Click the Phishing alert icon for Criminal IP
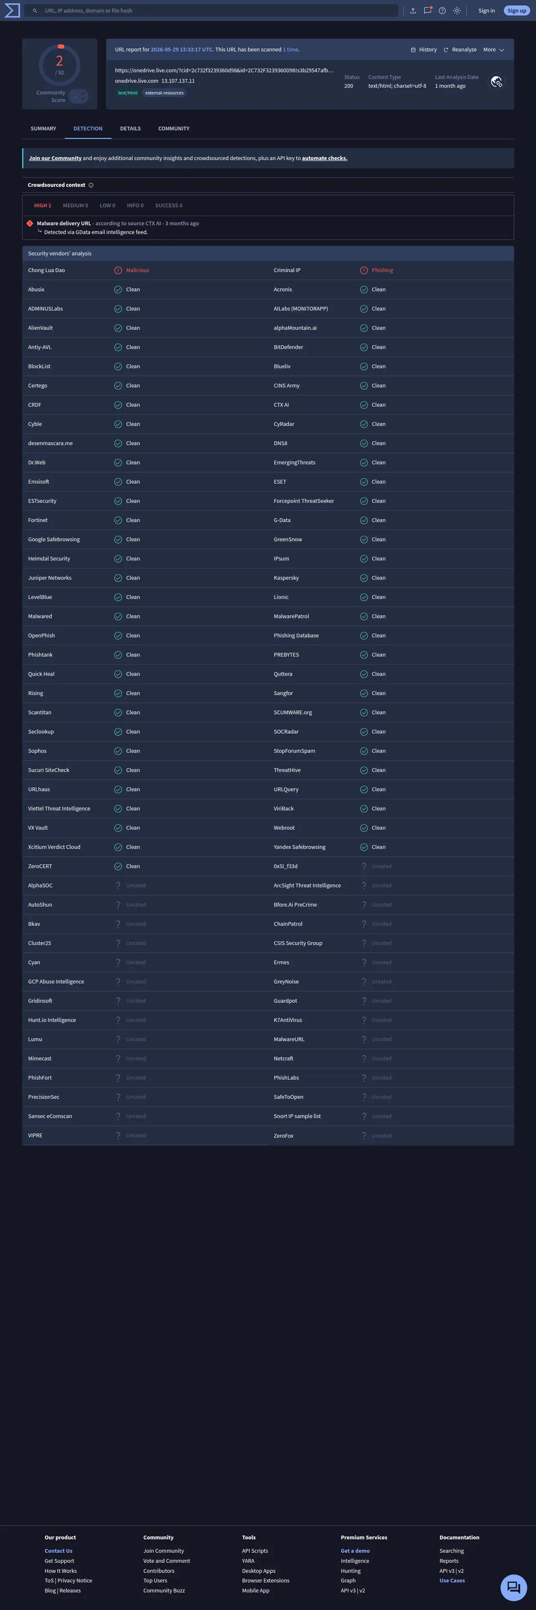This screenshot has height=1610, width=536. point(364,270)
